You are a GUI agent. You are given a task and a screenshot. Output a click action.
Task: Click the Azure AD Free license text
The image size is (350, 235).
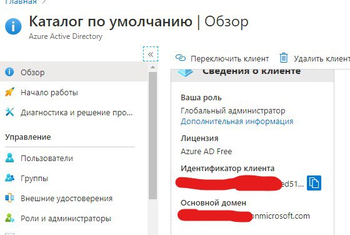(206, 152)
